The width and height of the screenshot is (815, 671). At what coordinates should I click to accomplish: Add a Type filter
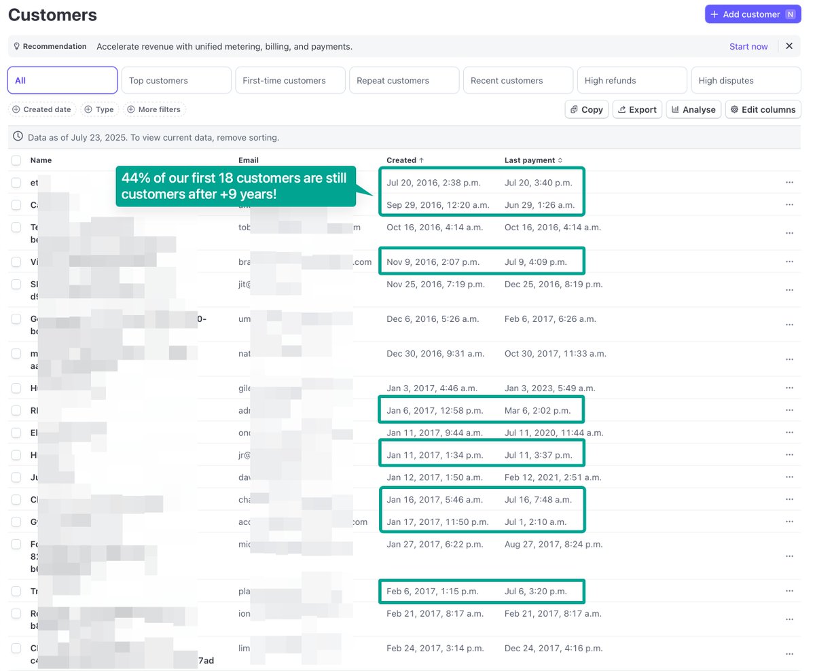[x=100, y=109]
